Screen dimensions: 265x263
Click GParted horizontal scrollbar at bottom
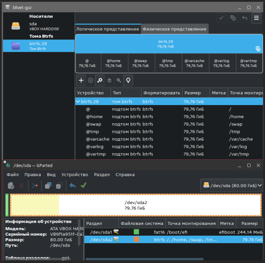click(144, 259)
